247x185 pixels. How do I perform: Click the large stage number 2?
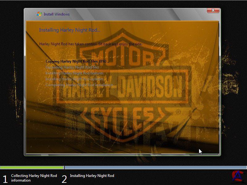64,179
